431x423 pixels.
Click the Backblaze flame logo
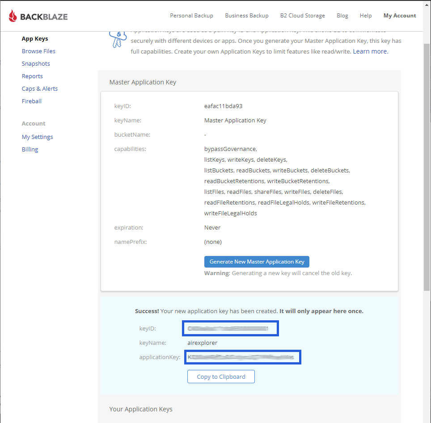13,17
